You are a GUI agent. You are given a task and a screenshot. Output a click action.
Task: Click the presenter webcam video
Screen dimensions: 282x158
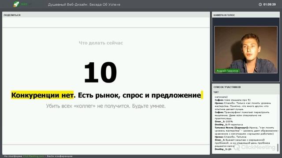[246, 50]
